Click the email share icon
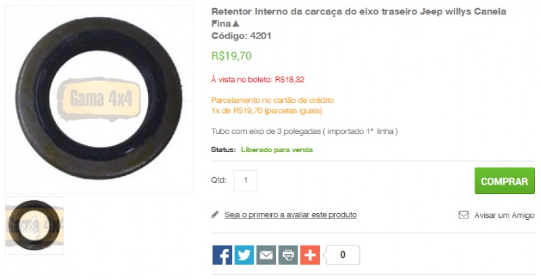Viewport: 541px width, 280px height. (x=266, y=255)
